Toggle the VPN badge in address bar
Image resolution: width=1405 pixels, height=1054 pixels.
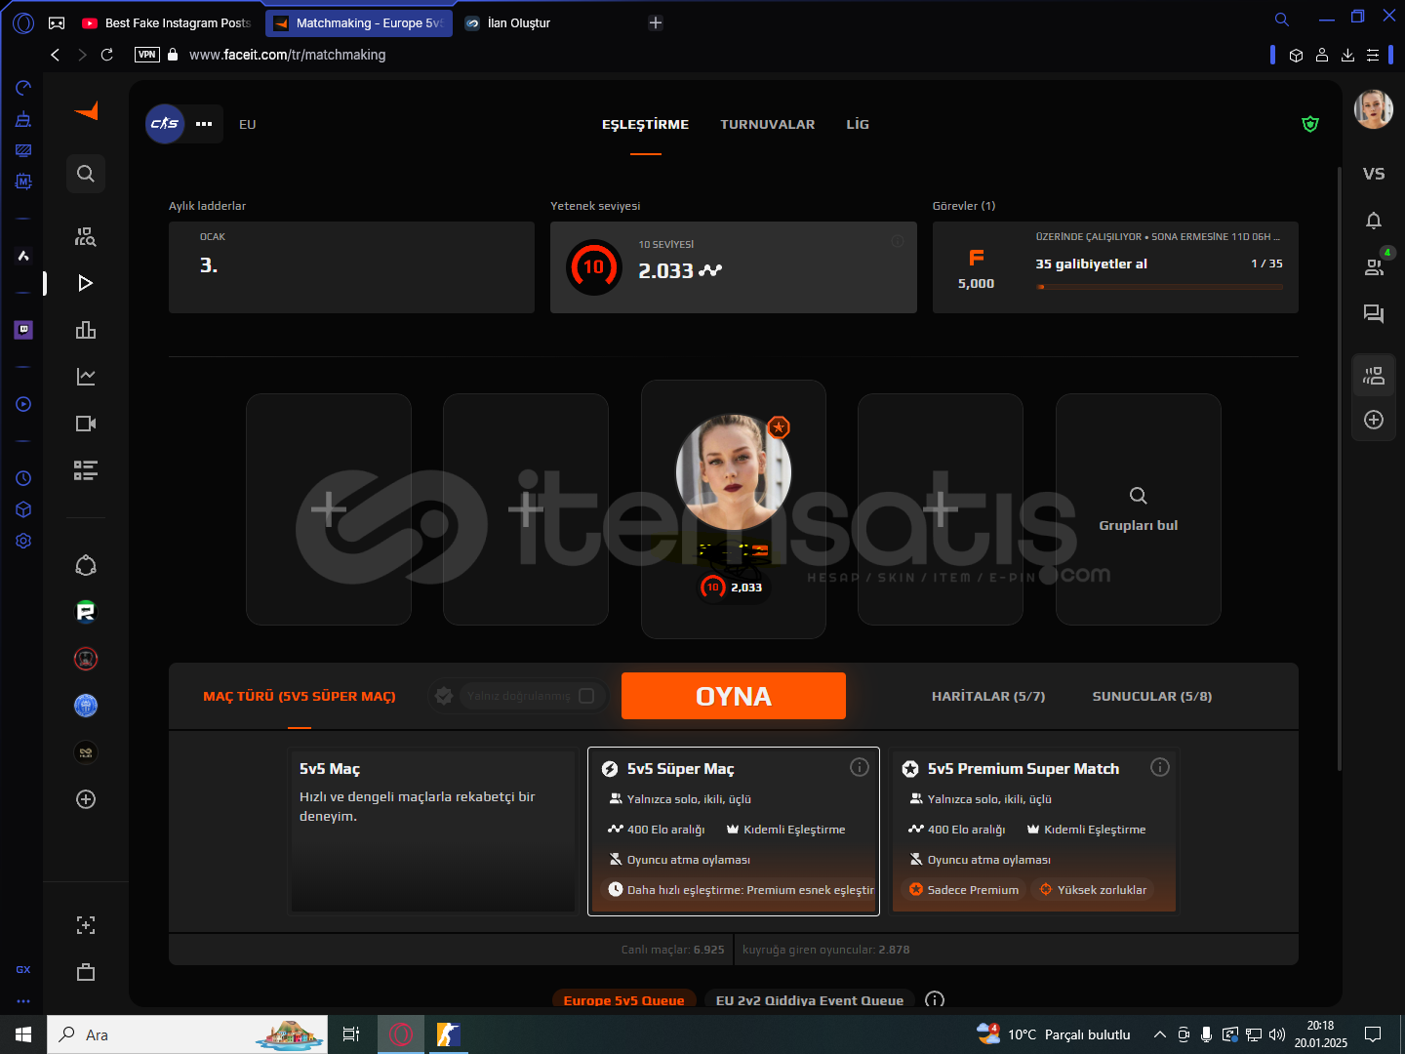(147, 55)
